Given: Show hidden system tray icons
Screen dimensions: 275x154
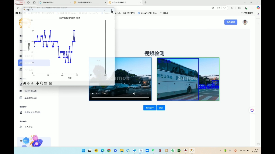Looking at the screenshot, I should tap(220, 151).
